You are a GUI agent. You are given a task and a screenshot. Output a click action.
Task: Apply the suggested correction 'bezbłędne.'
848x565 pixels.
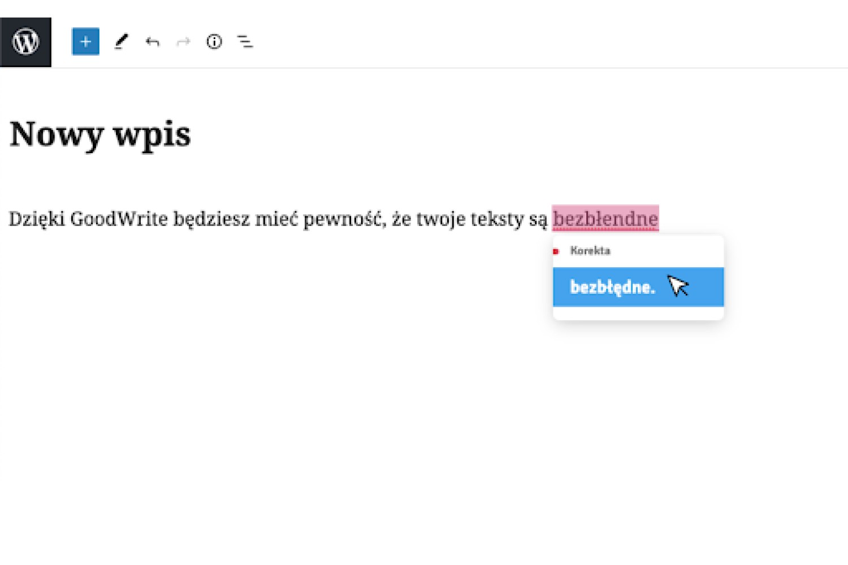[638, 287]
